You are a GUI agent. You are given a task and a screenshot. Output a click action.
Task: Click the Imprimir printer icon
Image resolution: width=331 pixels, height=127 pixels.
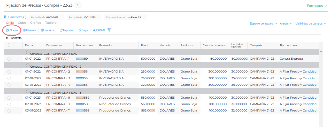(42, 30)
